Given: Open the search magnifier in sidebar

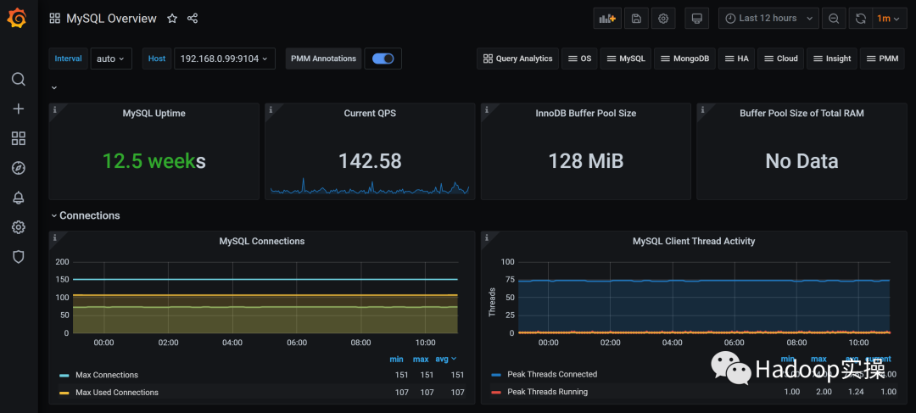Looking at the screenshot, I should tap(19, 79).
